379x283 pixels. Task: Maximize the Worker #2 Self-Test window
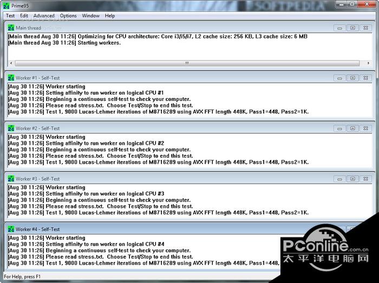tap(352, 129)
